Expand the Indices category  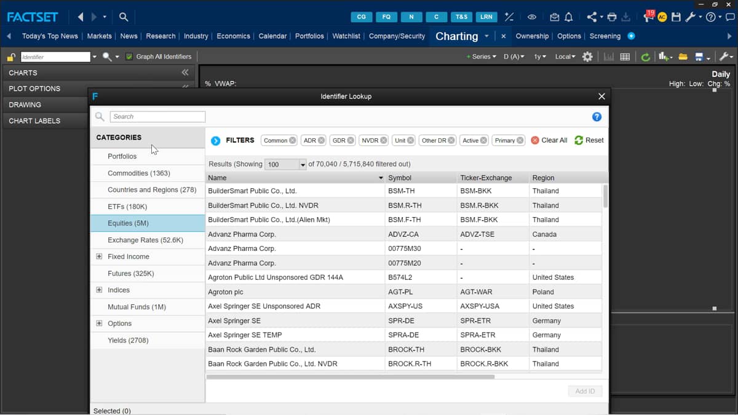(99, 290)
